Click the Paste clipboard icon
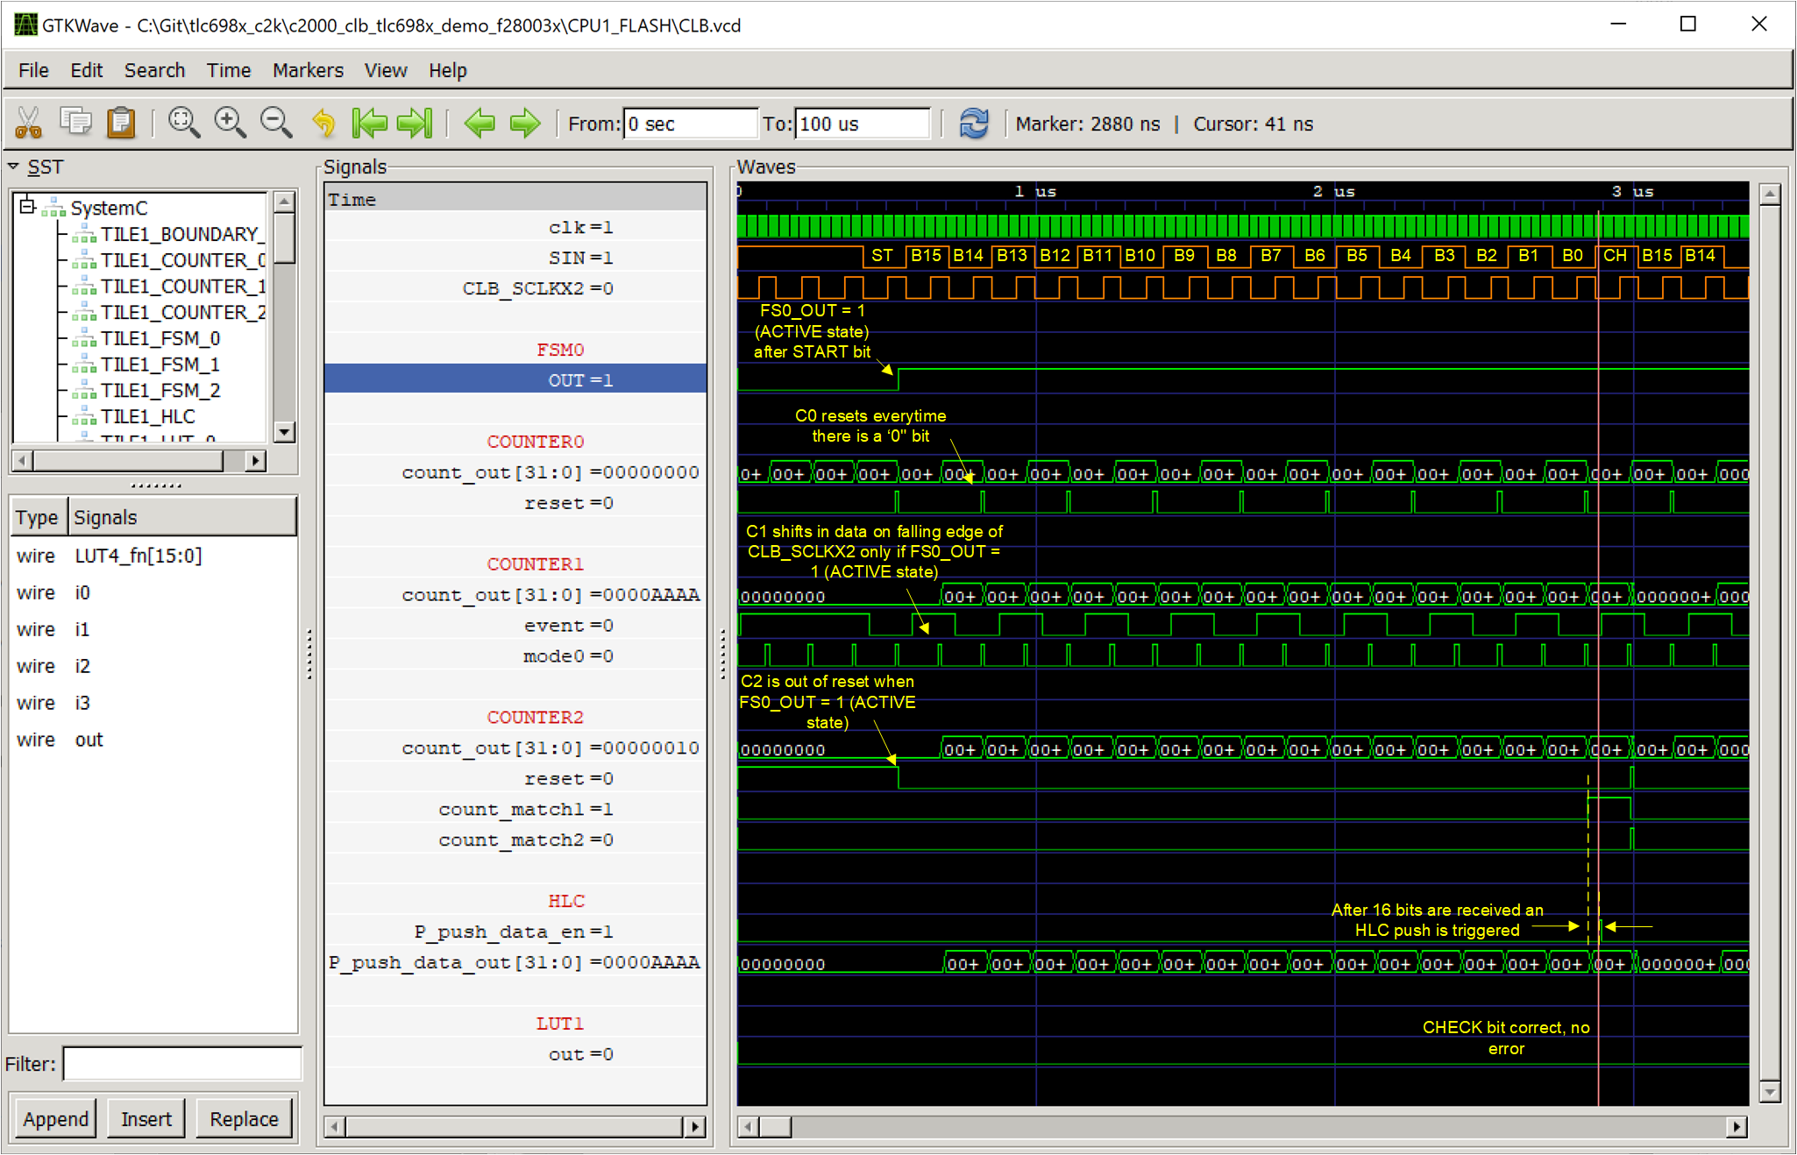This screenshot has width=1797, height=1155. click(121, 123)
